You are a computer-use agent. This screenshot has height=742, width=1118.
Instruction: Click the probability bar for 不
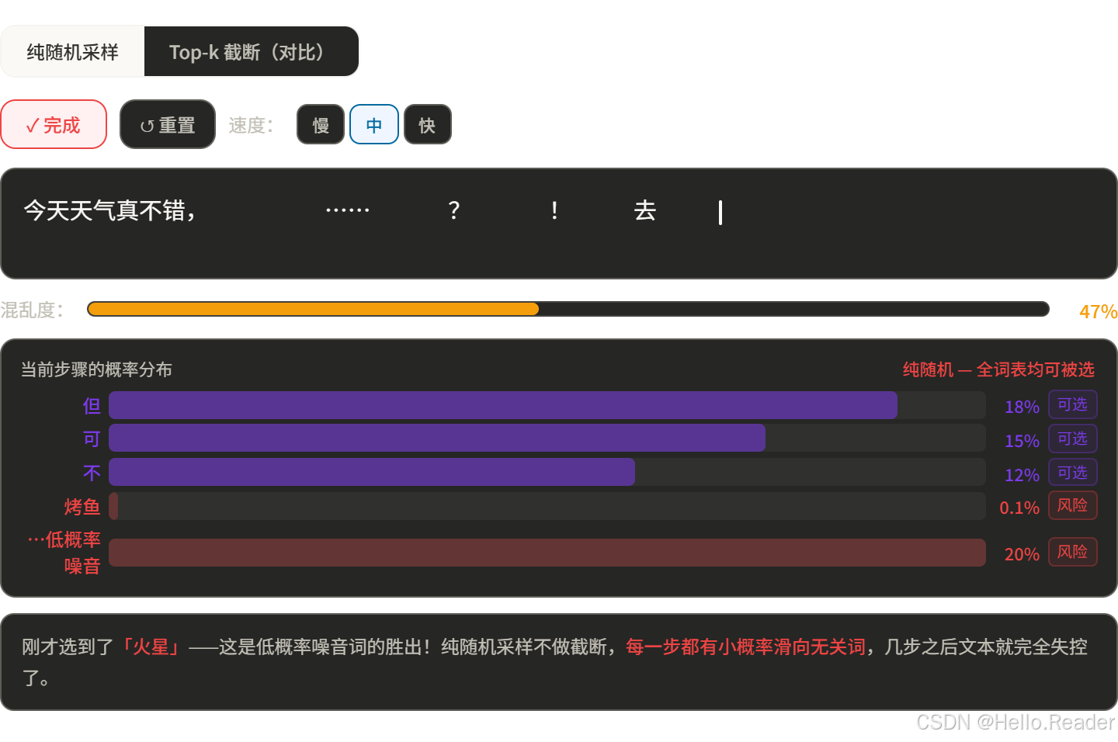[x=547, y=472]
